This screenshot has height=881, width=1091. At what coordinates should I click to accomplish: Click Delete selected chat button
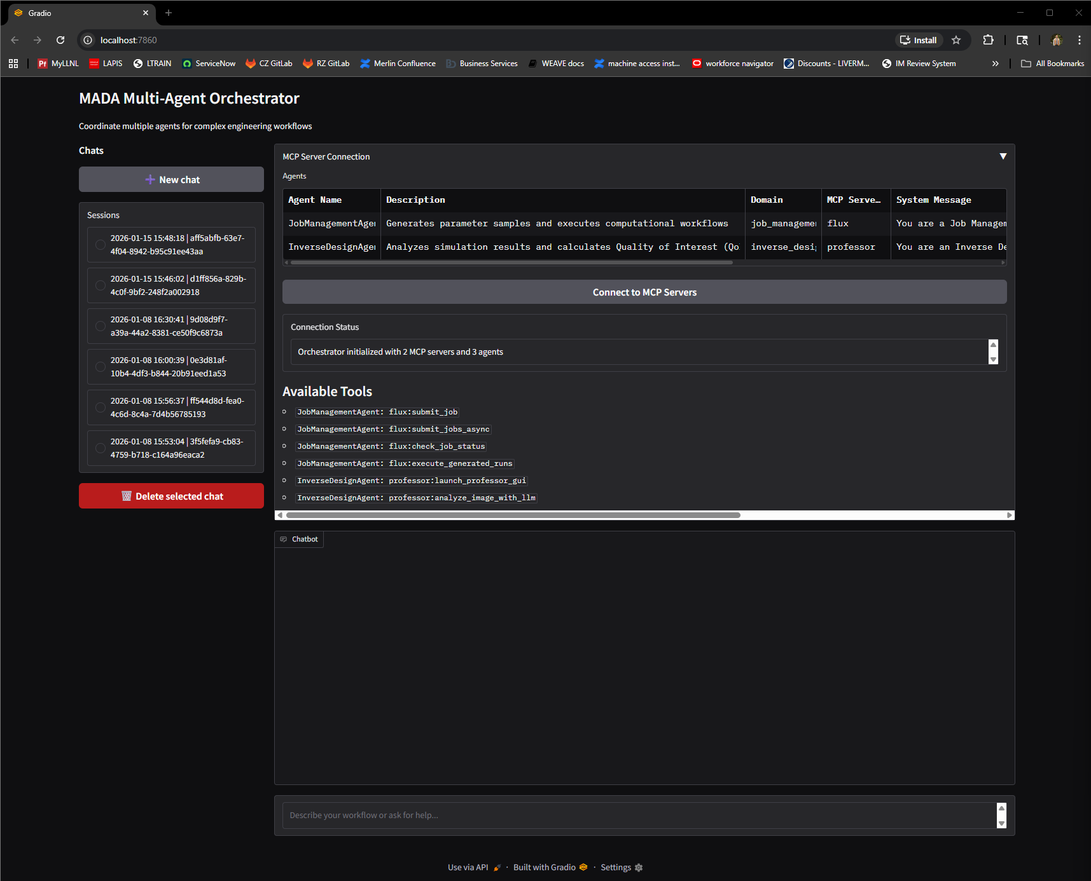[171, 496]
